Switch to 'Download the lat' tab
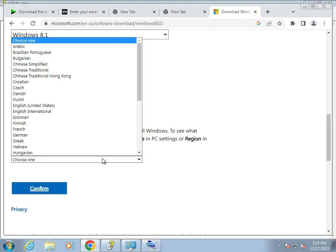Image resolution: width=336 pixels, height=252 pixels. tap(33, 12)
